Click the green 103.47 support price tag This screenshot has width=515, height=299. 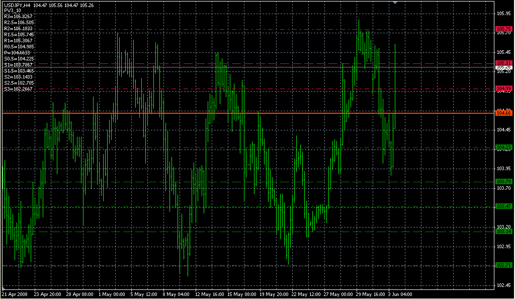pyautogui.click(x=504, y=206)
